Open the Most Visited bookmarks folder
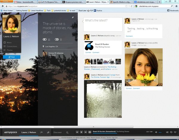The width and height of the screenshot is (179, 140). [7, 11]
